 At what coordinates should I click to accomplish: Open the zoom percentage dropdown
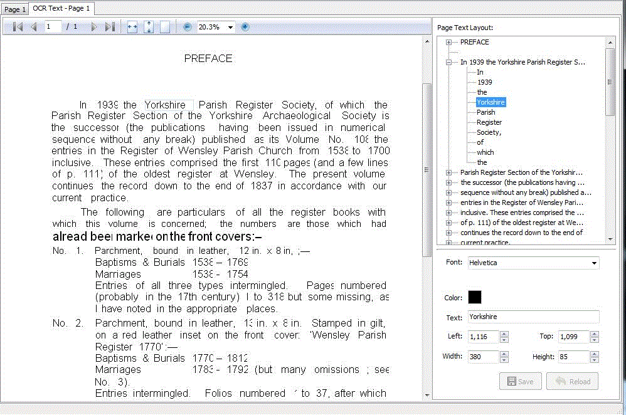230,27
